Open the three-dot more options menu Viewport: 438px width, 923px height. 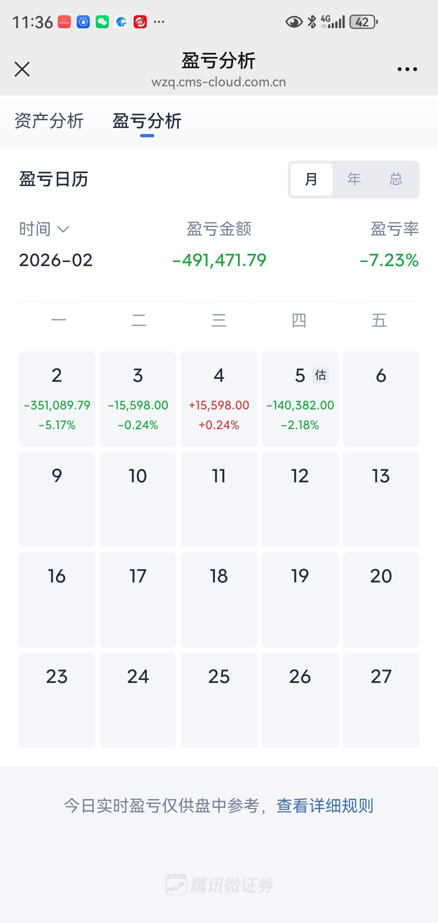[x=407, y=69]
